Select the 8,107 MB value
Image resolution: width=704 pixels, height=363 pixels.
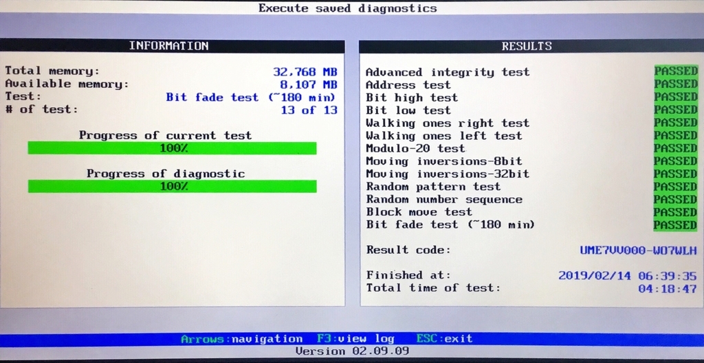[309, 84]
